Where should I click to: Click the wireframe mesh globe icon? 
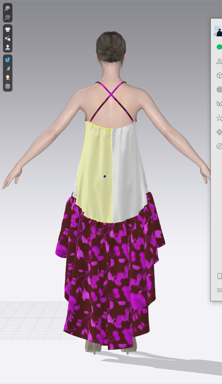[x=8, y=86]
